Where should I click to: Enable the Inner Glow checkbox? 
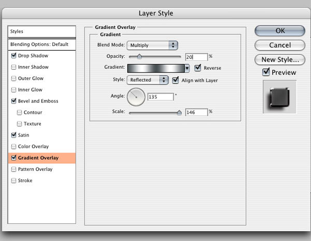coord(13,89)
